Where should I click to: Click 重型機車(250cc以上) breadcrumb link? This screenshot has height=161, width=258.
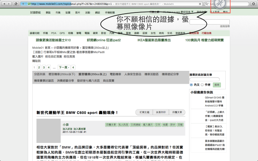(x=96, y=47)
